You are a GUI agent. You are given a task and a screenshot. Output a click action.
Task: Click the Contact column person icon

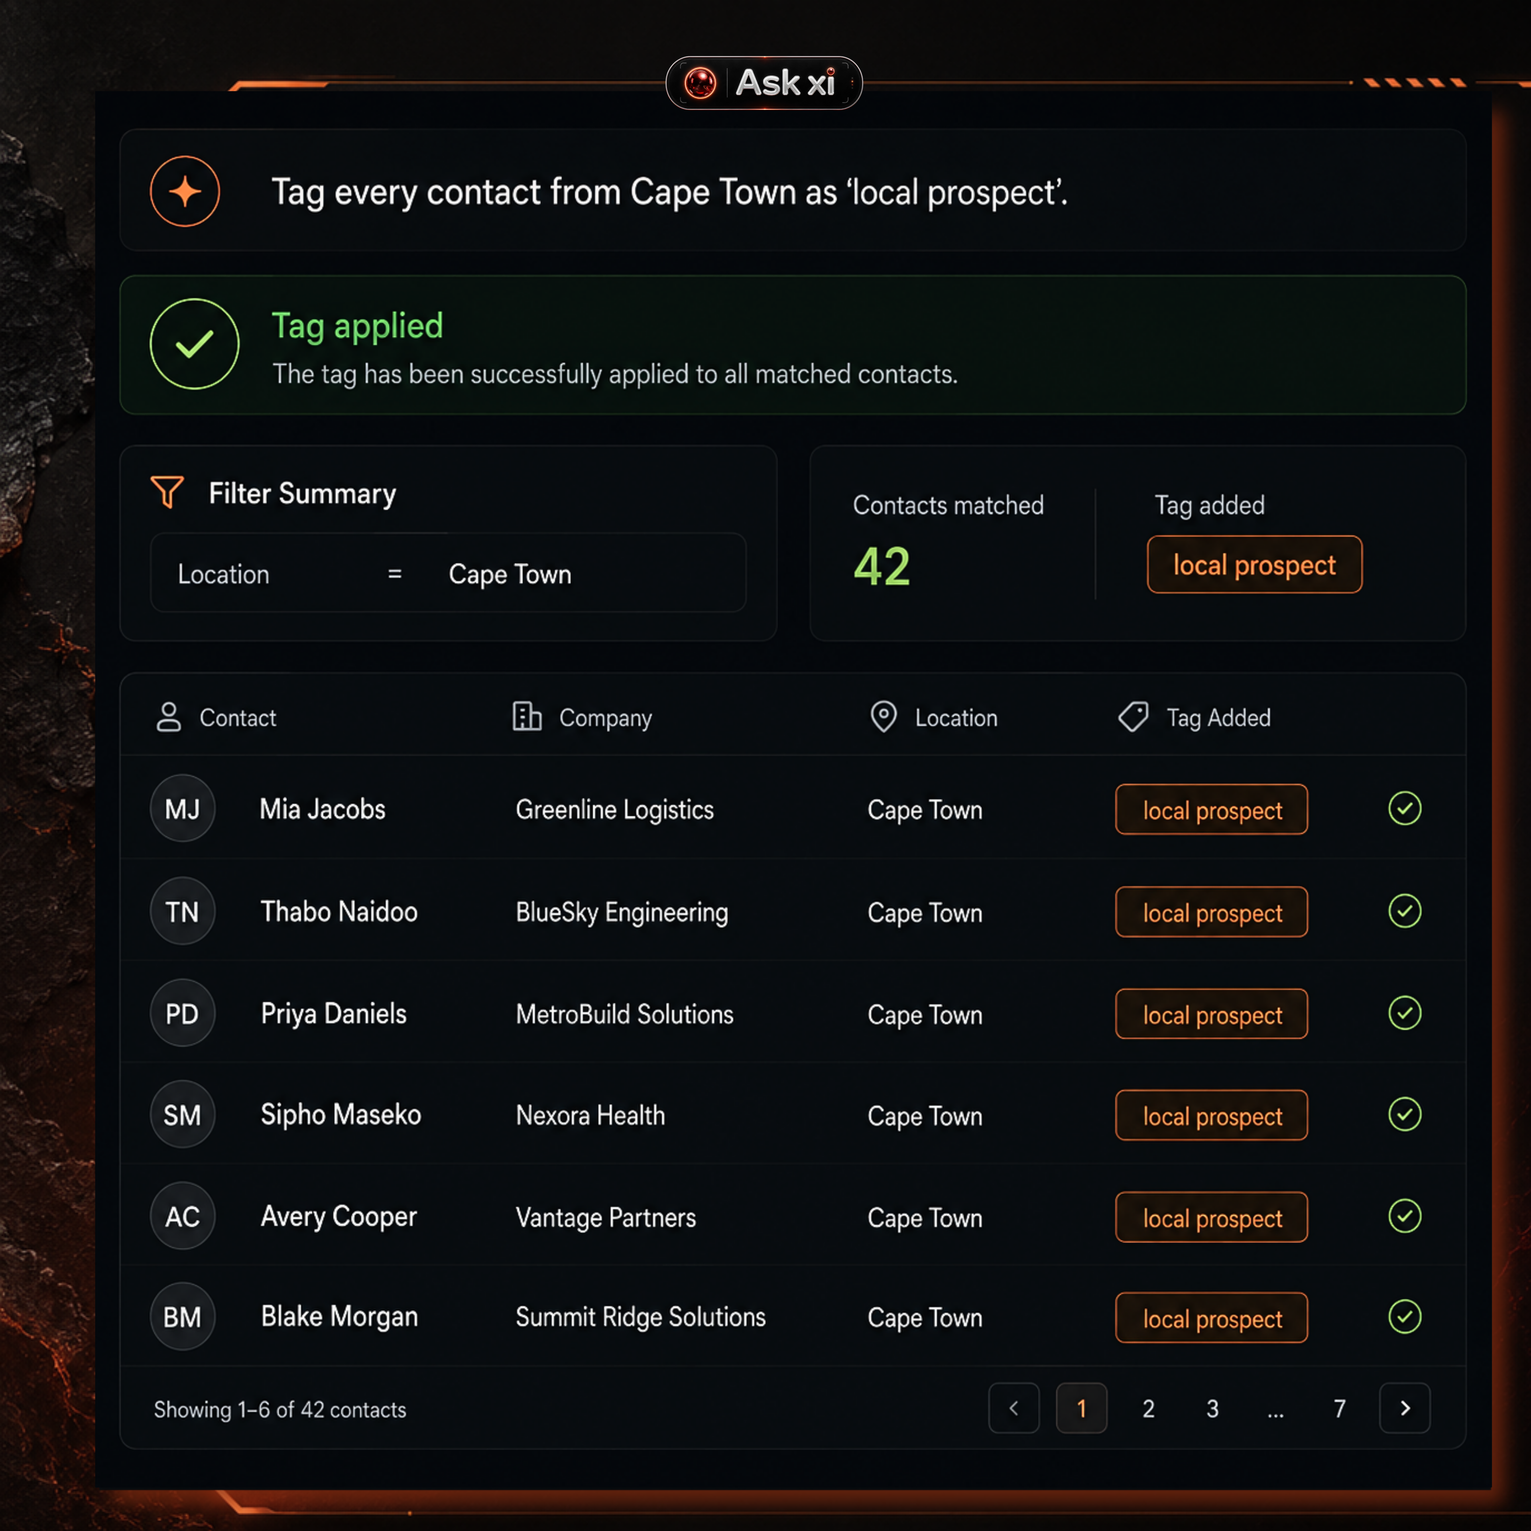[169, 717]
